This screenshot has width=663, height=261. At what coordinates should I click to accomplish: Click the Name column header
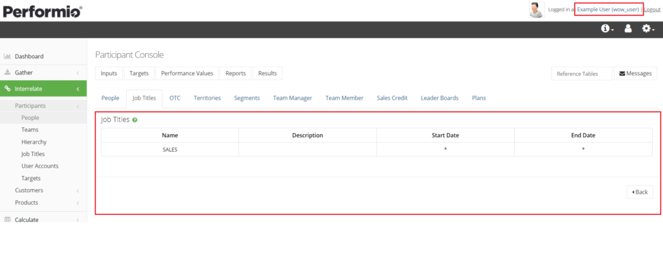tap(170, 135)
